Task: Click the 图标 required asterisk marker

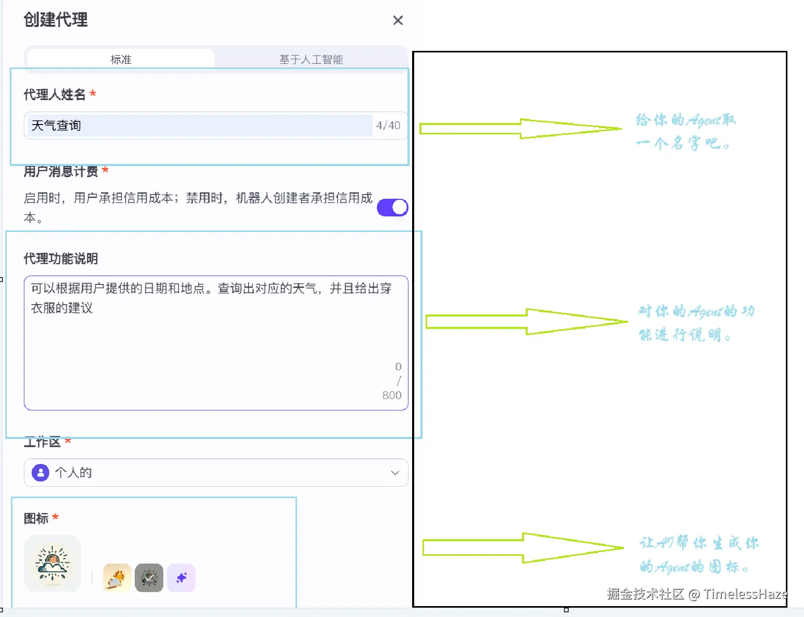Action: point(55,517)
